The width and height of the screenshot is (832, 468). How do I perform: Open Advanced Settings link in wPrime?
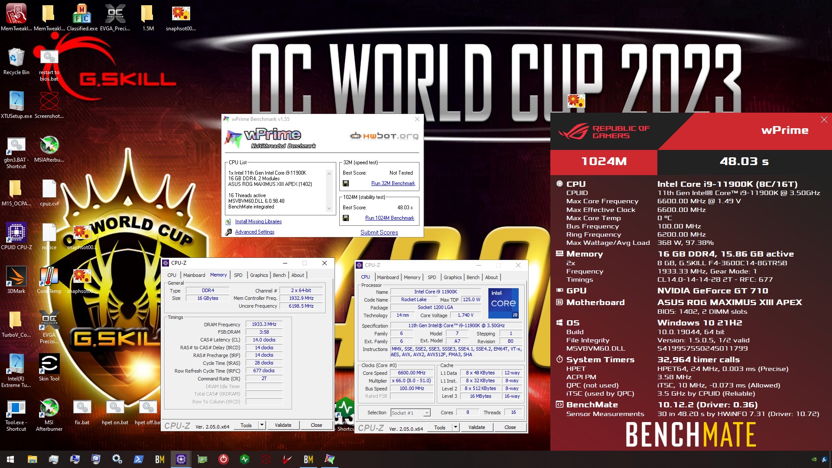coord(255,232)
